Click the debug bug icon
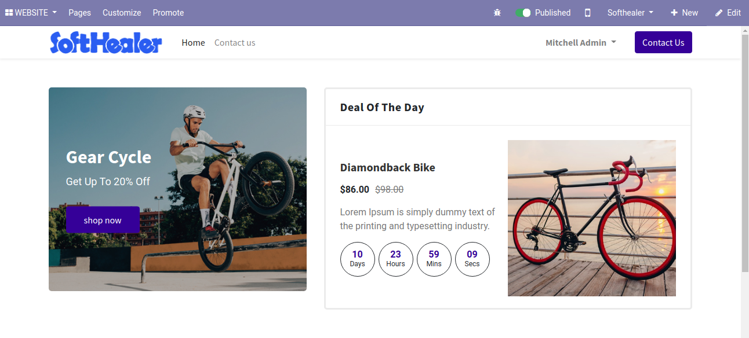 497,13
